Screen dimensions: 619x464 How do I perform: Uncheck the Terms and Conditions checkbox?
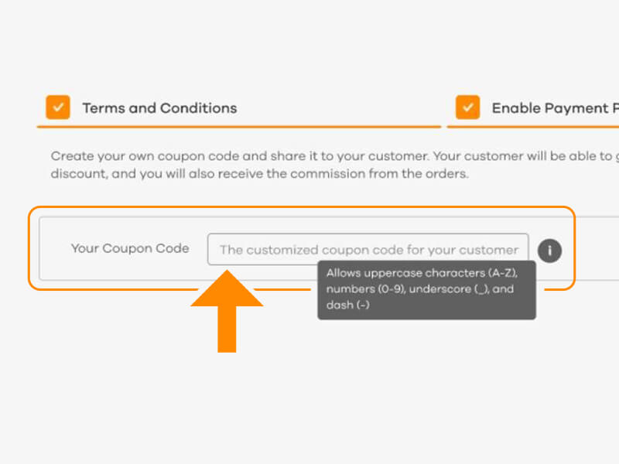58,107
